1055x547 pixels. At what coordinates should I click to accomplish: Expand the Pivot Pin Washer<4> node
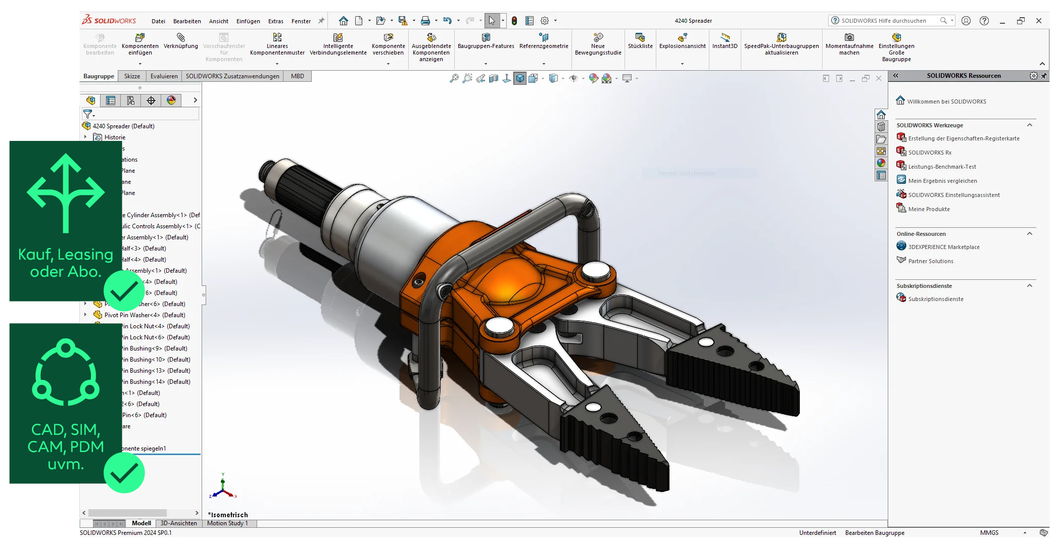coord(85,315)
